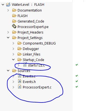Expand the Components_DEBUG folder
This screenshot has width=101, height=111.
pos(13,43)
